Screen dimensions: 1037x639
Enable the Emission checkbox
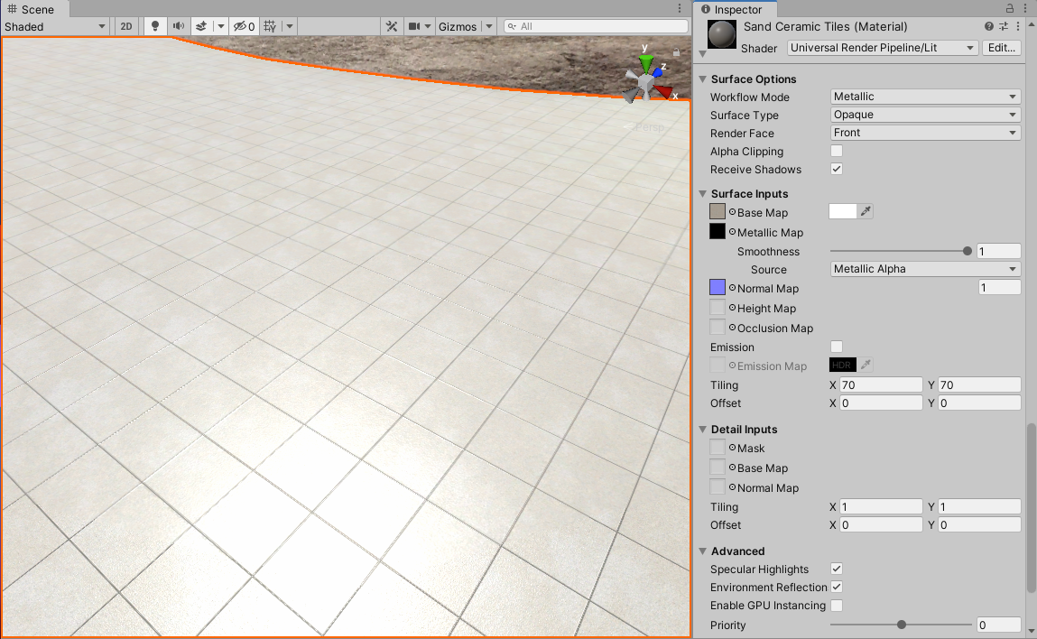[x=837, y=347]
